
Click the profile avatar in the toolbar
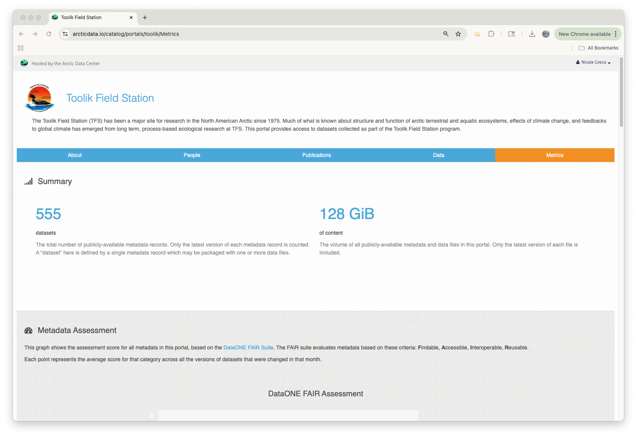(x=546, y=34)
